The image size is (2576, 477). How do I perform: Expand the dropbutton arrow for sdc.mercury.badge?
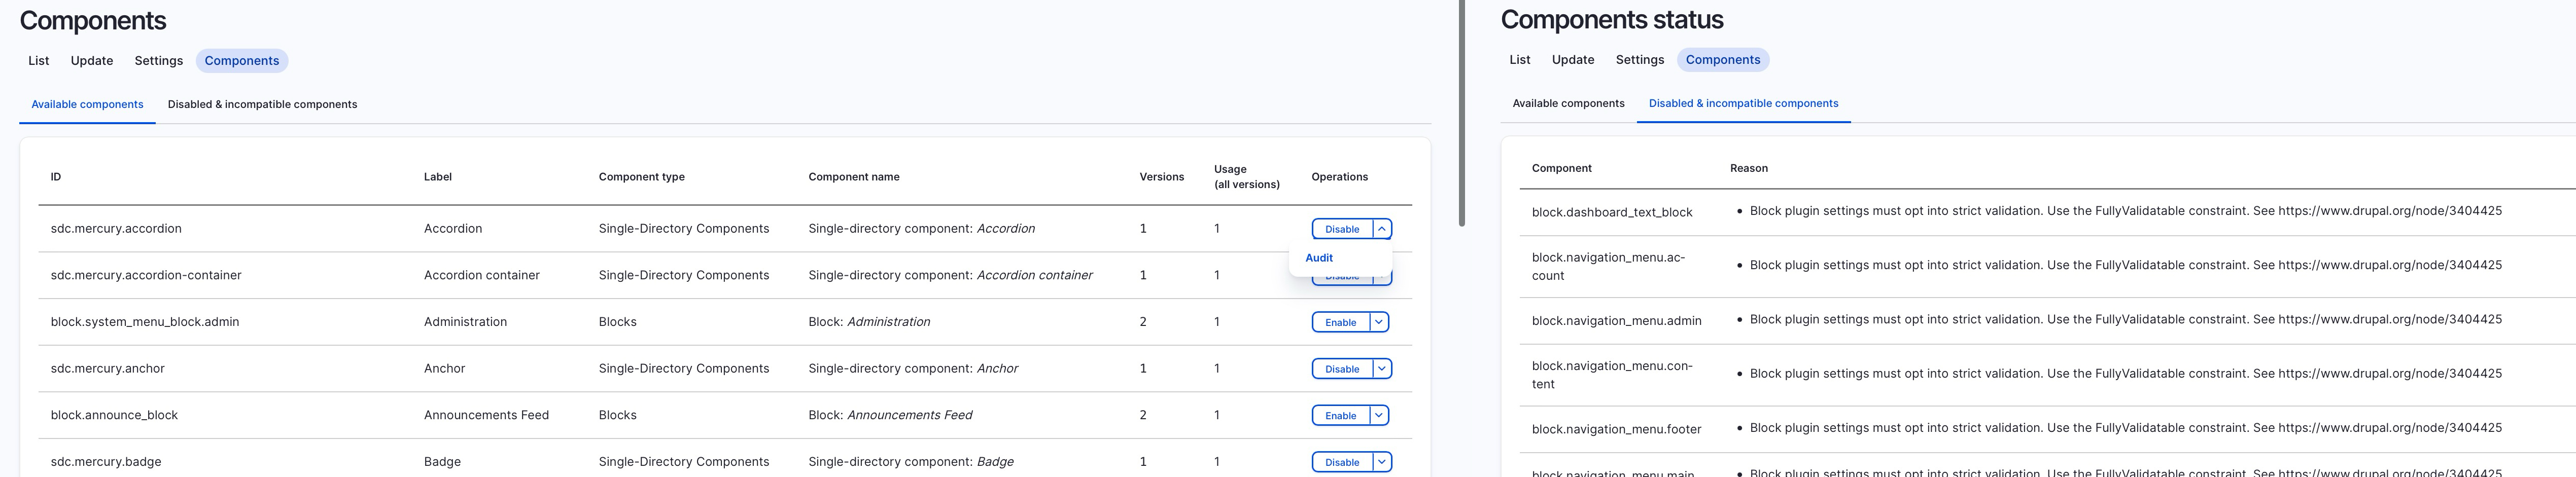[1381, 462]
